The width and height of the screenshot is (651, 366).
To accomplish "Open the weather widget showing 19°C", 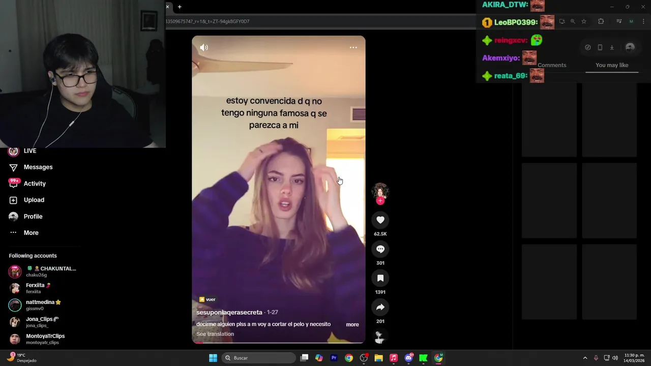I will tap(22, 358).
